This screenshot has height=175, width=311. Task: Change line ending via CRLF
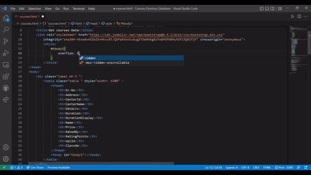coord(256,167)
